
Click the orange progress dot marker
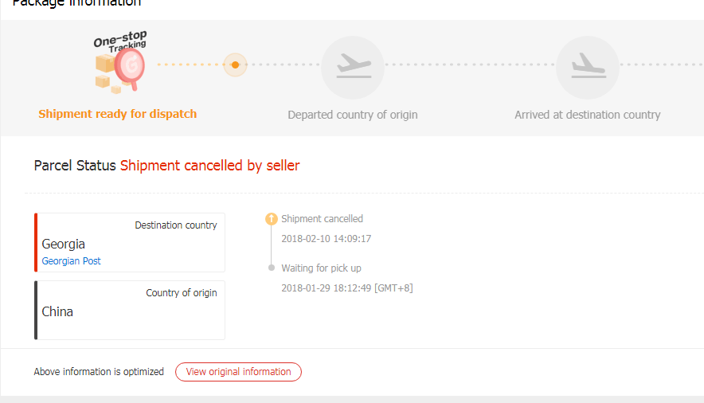tap(235, 65)
